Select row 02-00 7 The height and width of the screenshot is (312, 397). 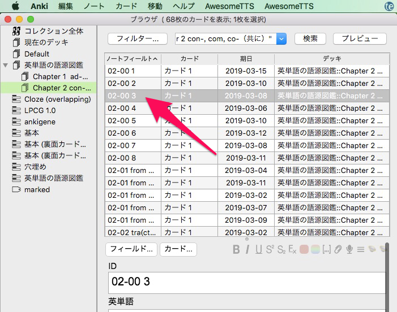[247, 145]
